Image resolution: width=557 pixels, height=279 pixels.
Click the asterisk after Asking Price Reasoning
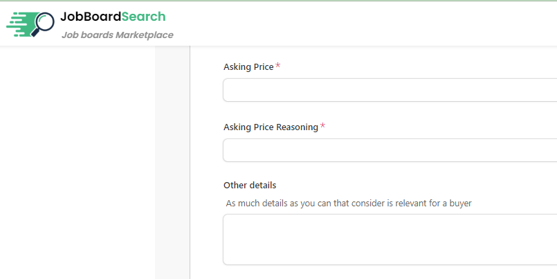click(x=323, y=127)
